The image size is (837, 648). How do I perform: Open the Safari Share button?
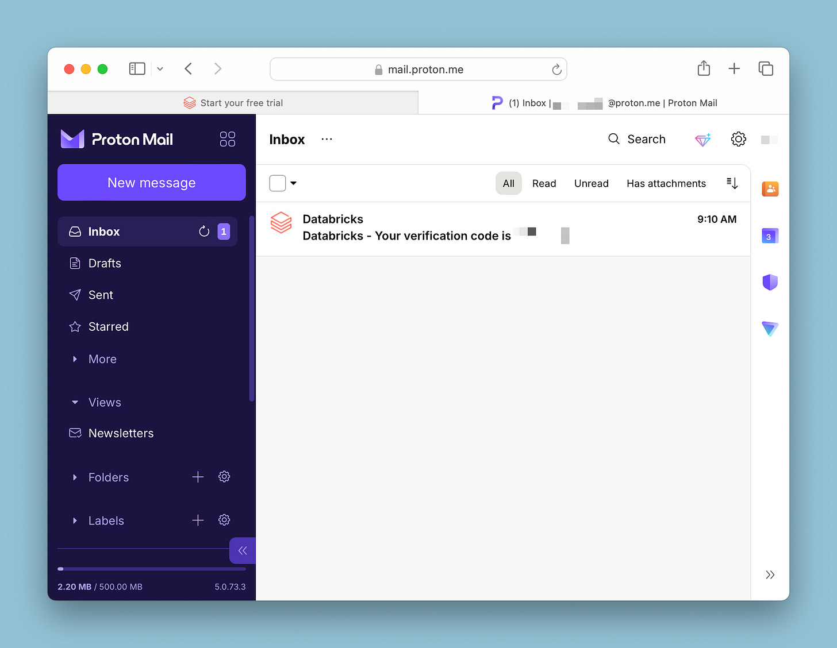pyautogui.click(x=704, y=68)
